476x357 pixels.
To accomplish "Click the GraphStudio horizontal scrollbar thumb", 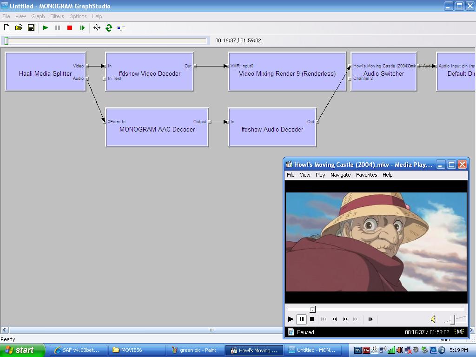I will [x=145, y=330].
